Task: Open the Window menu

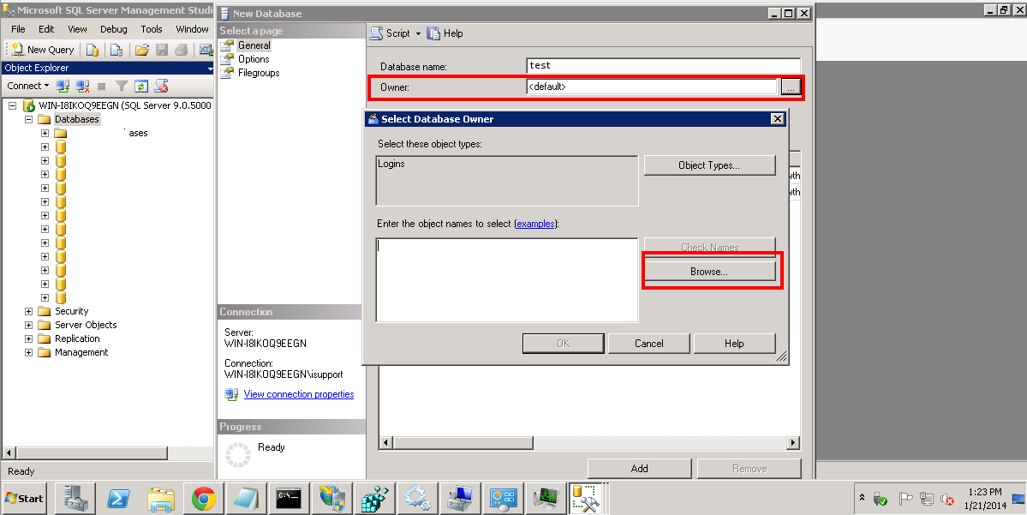Action: coord(192,29)
